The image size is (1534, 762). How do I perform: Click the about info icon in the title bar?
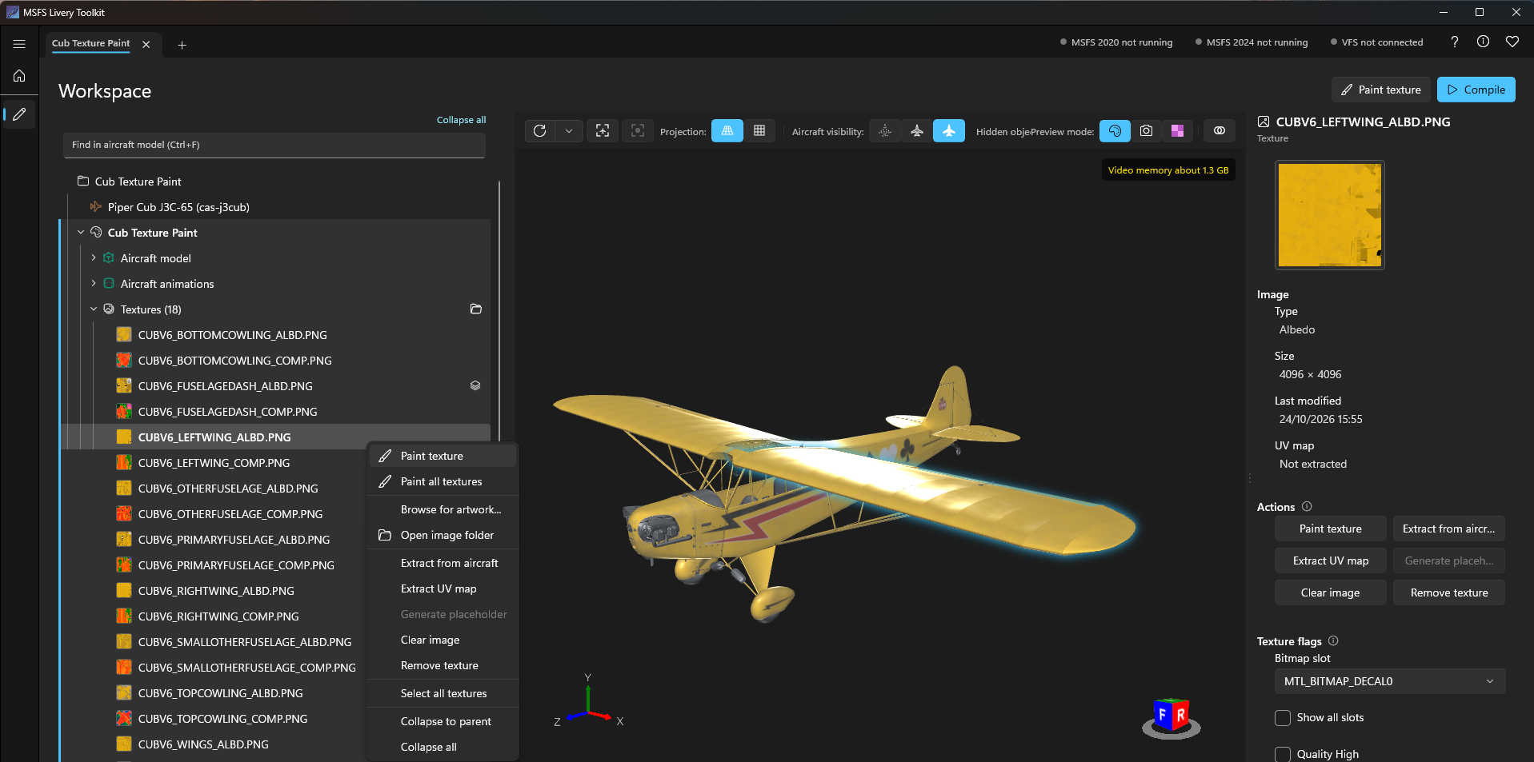click(x=1484, y=42)
